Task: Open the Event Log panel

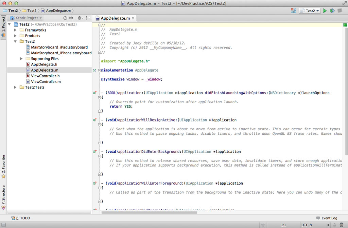Action: (x=327, y=218)
